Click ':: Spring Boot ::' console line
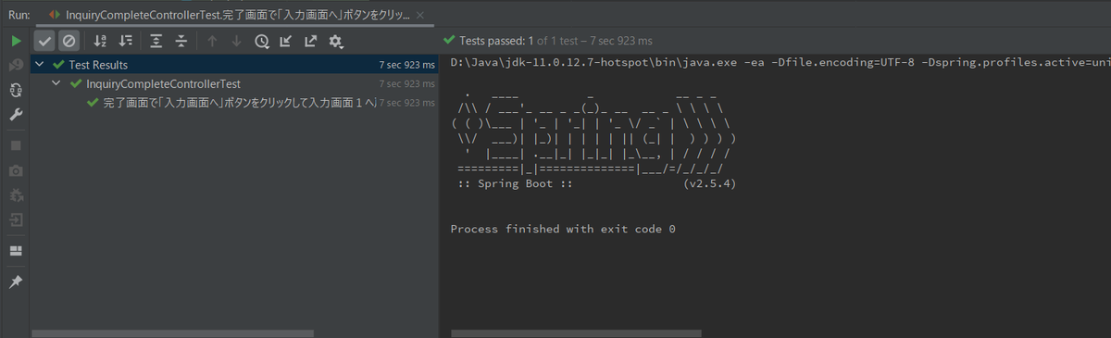Screen dimensions: 1111x338 (517, 184)
